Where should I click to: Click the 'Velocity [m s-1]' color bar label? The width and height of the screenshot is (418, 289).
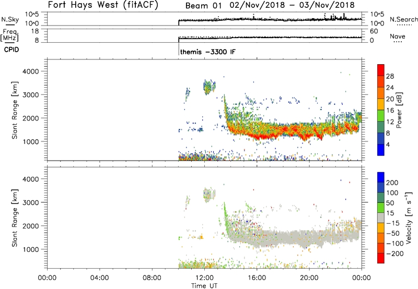(409, 218)
